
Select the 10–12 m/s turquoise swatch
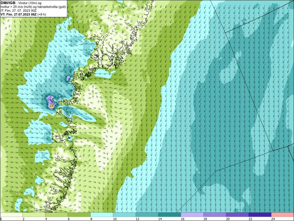coord(124,215)
